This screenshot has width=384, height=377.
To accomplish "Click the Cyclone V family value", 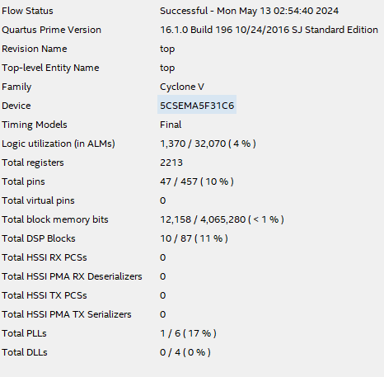I will (x=182, y=87).
